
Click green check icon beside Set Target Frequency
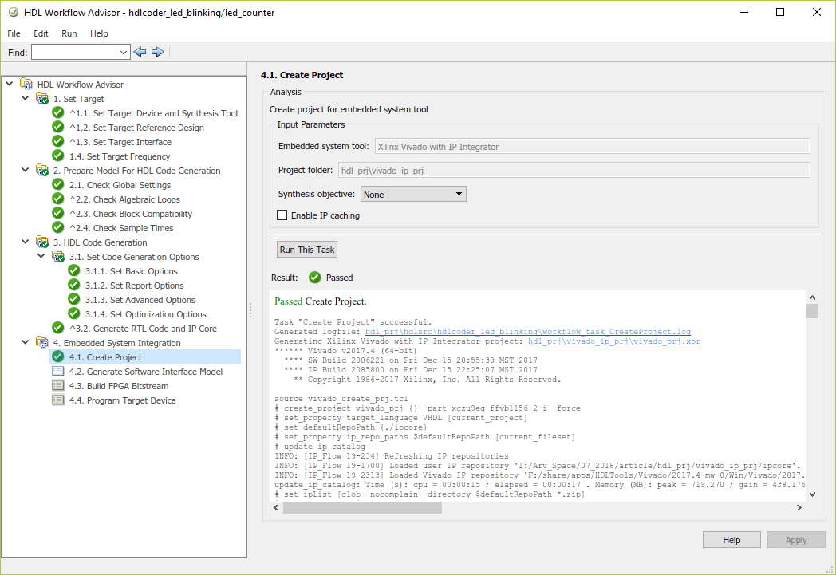click(x=58, y=156)
